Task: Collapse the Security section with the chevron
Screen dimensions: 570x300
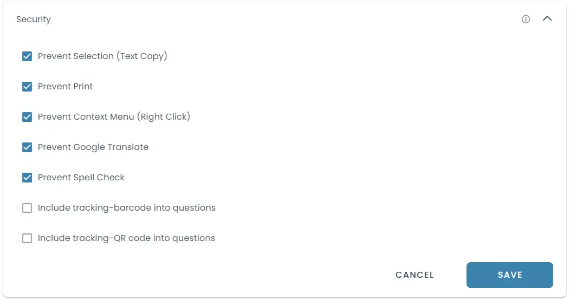Action: pos(547,19)
